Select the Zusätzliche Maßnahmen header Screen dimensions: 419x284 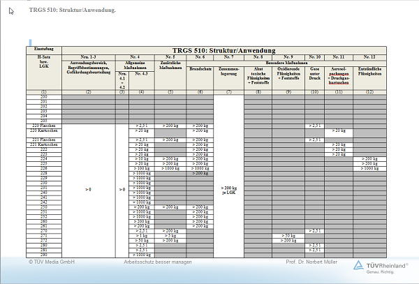click(170, 68)
